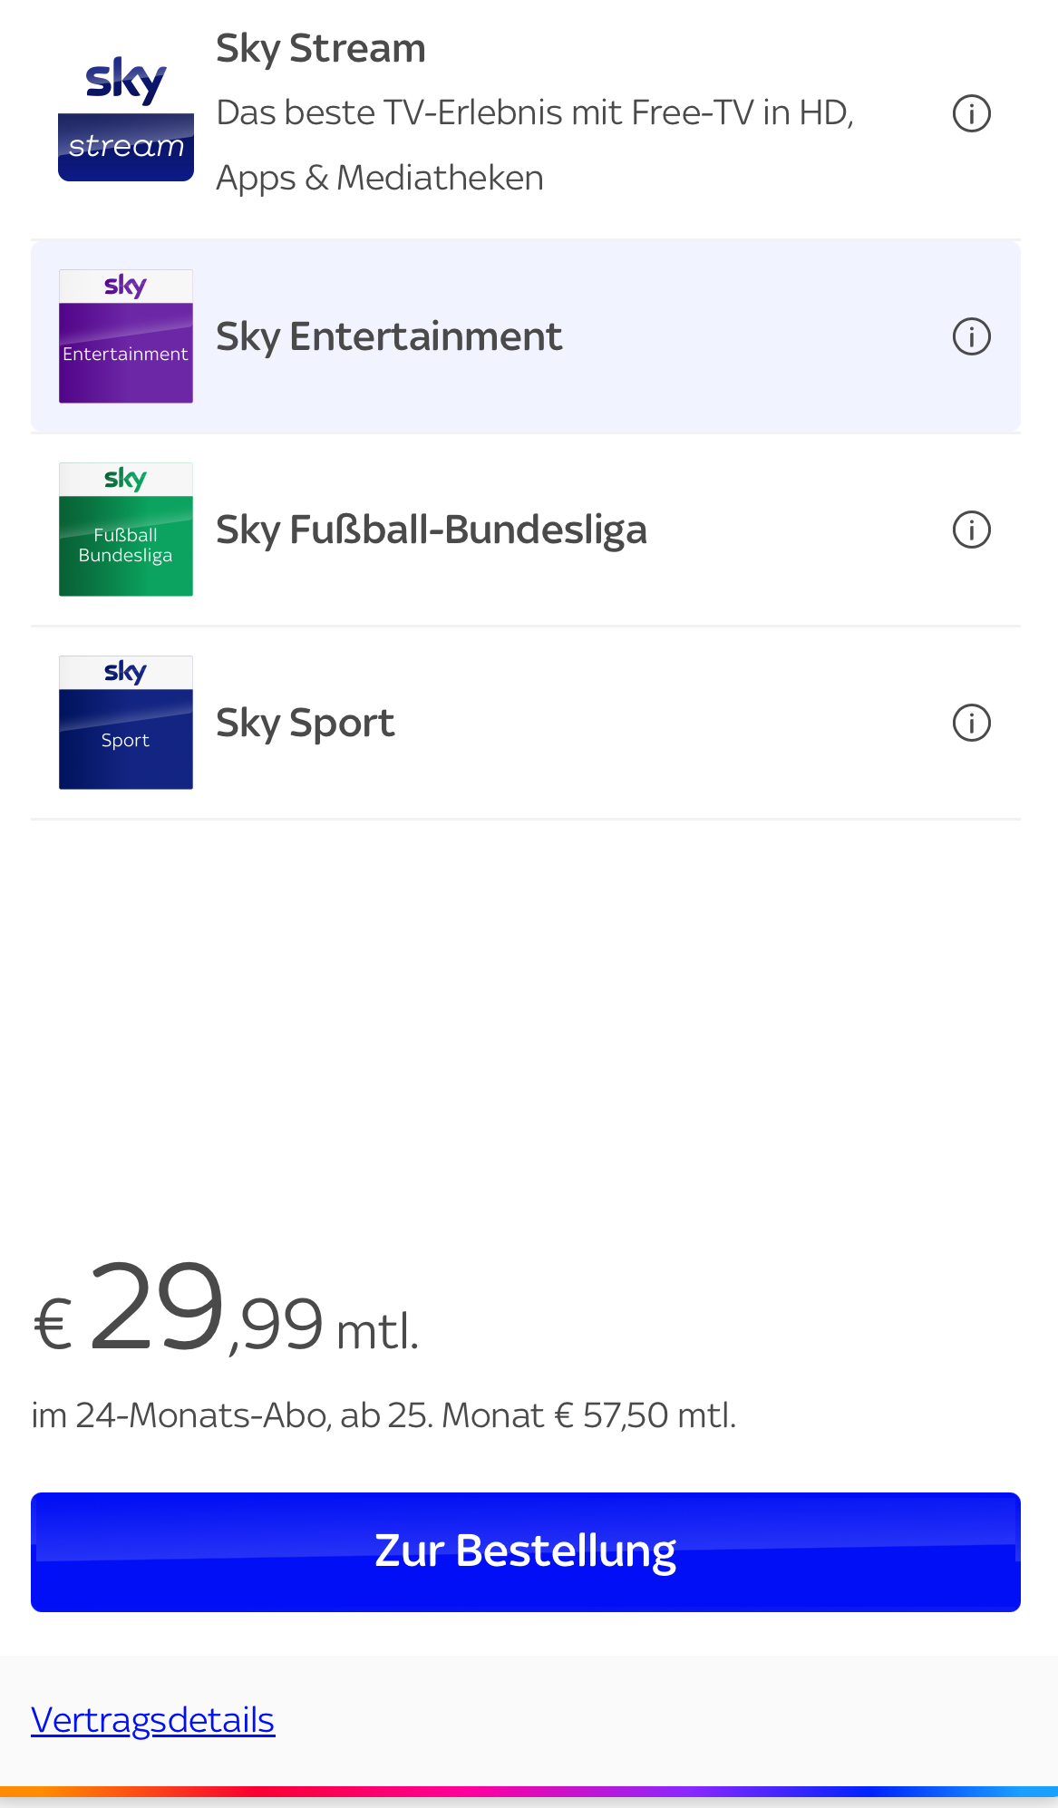The height and width of the screenshot is (1808, 1058).
Task: Click the Sky Stream title text
Action: pyautogui.click(x=321, y=49)
